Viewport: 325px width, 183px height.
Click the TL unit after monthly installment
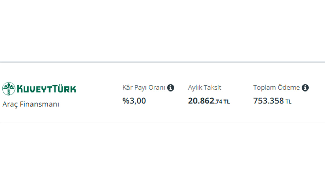[227, 102]
